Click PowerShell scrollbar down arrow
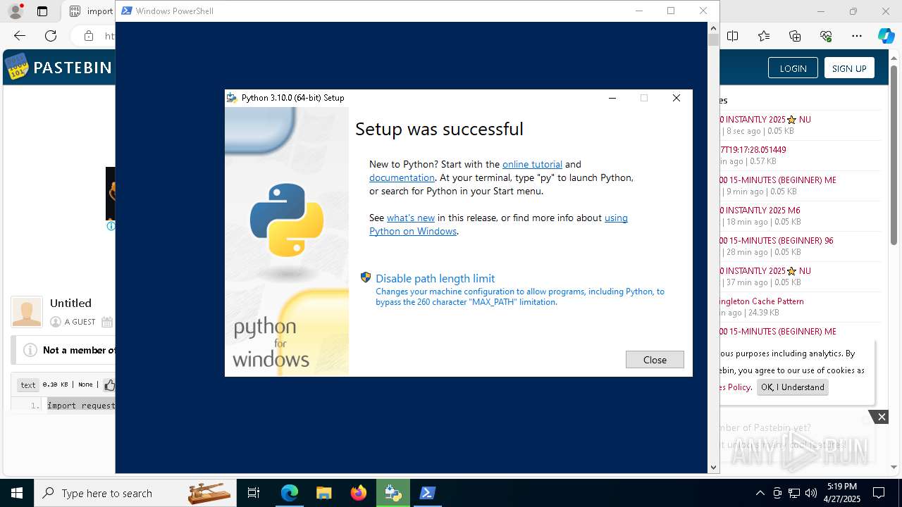 [713, 467]
